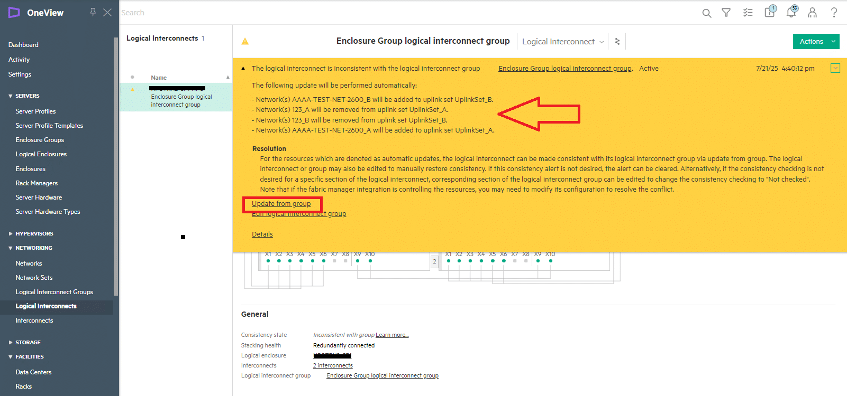The width and height of the screenshot is (847, 396).
Task: Open the Logical Interconnect view selector
Action: [x=563, y=42]
